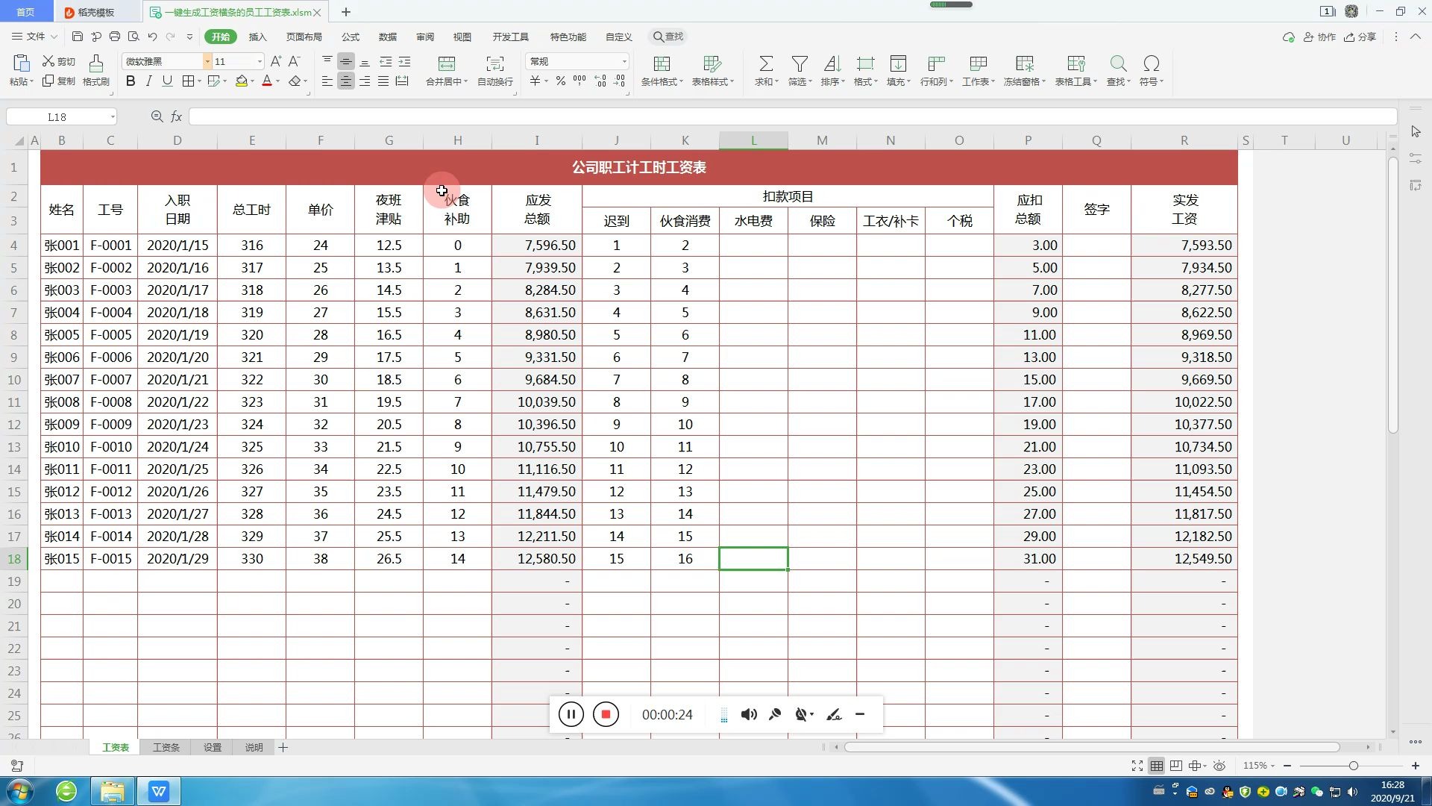This screenshot has height=806, width=1432.
Task: Expand the font color dropdown arrow
Action: tap(277, 81)
